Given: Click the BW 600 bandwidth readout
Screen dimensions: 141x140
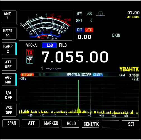Looking at the screenshot, I should tap(84, 13).
